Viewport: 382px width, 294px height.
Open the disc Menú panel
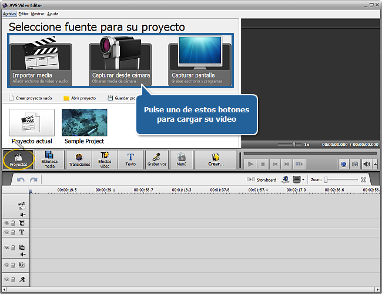point(182,159)
